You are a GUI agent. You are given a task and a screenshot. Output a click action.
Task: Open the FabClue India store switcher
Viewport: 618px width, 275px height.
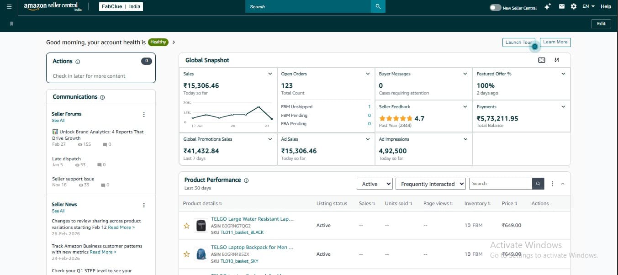tap(121, 7)
